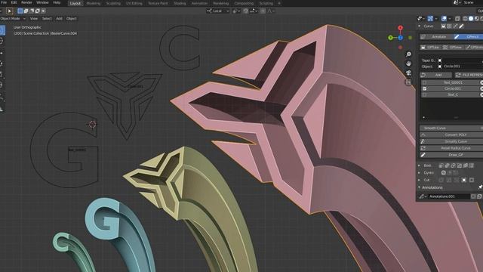Choose the new-selection mode icon
The height and width of the screenshot is (272, 483).
[20, 11]
